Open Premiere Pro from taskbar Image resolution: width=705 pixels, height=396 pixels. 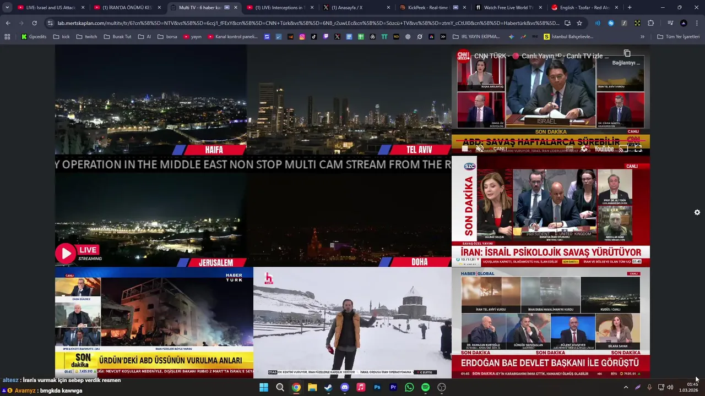[x=393, y=387]
